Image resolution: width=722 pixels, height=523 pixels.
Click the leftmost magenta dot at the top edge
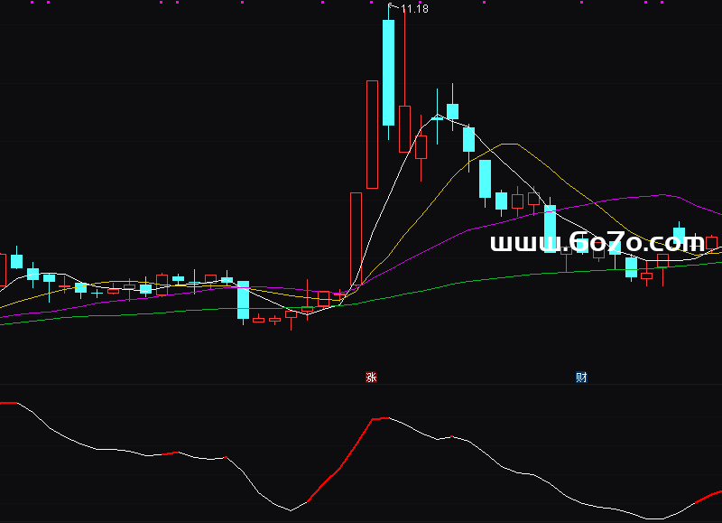pyautogui.click(x=31, y=3)
